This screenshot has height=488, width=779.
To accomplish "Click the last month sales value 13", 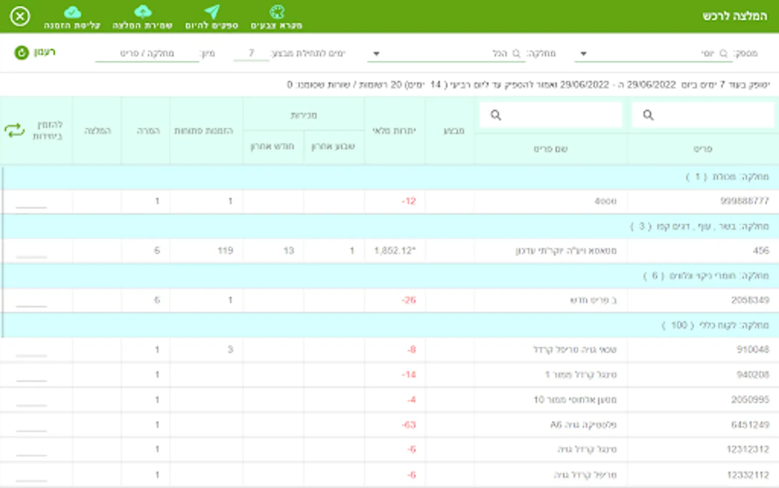I will [x=289, y=251].
